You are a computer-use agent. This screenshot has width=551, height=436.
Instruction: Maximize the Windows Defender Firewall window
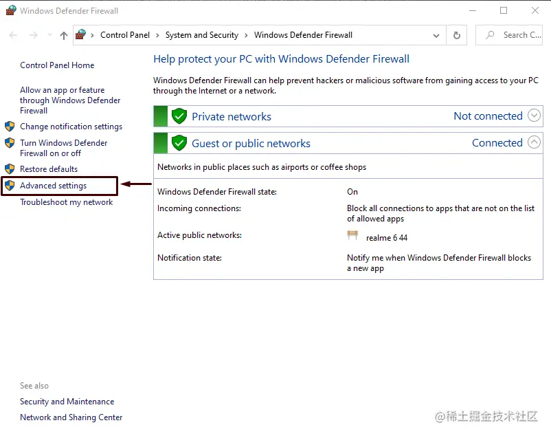pos(504,10)
